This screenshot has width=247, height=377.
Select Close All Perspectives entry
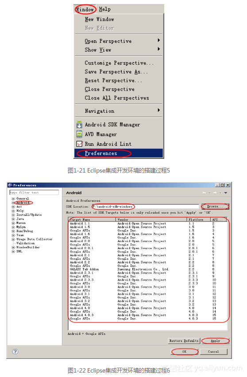(117, 98)
